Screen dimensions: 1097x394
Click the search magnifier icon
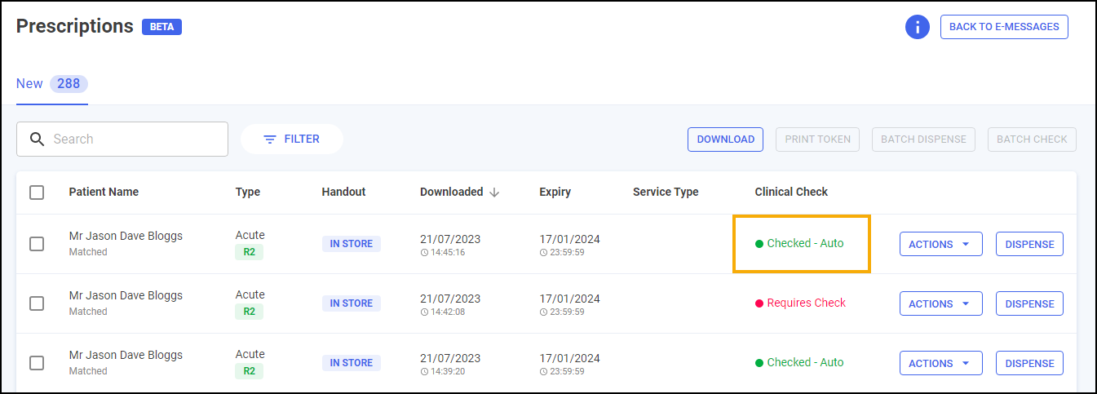click(x=37, y=139)
